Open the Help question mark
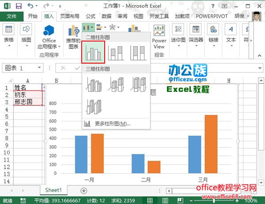The image size is (265, 204). [212, 6]
